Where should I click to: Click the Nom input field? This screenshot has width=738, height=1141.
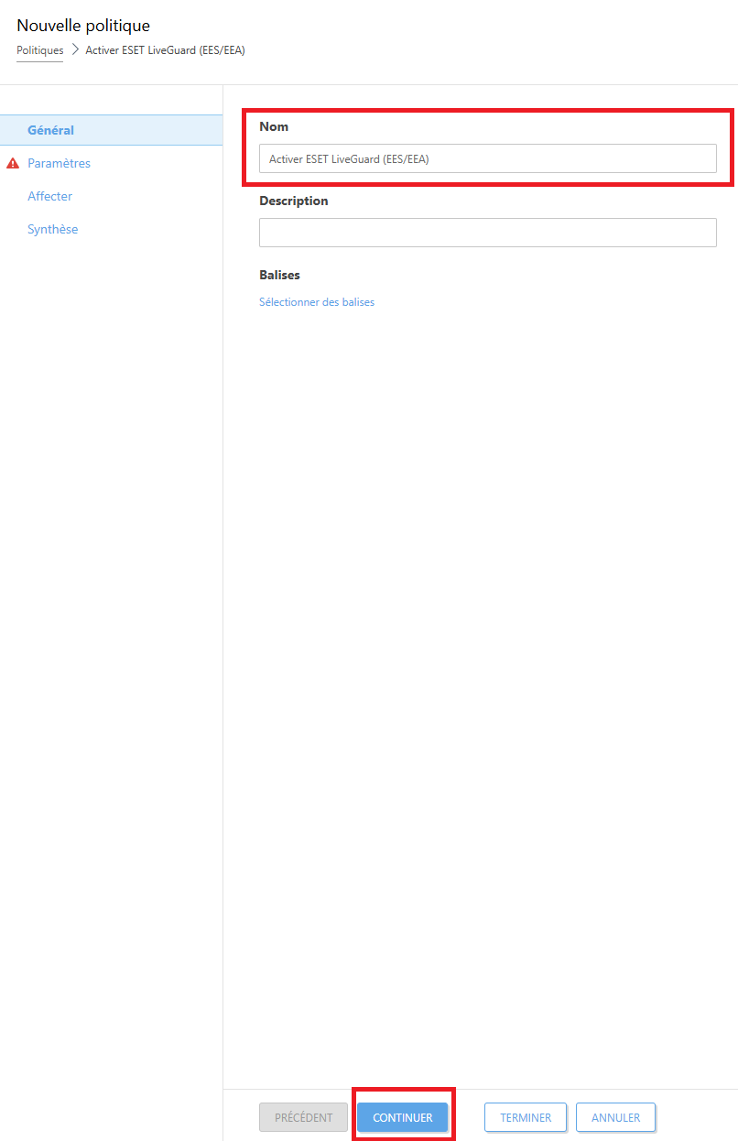pos(488,158)
